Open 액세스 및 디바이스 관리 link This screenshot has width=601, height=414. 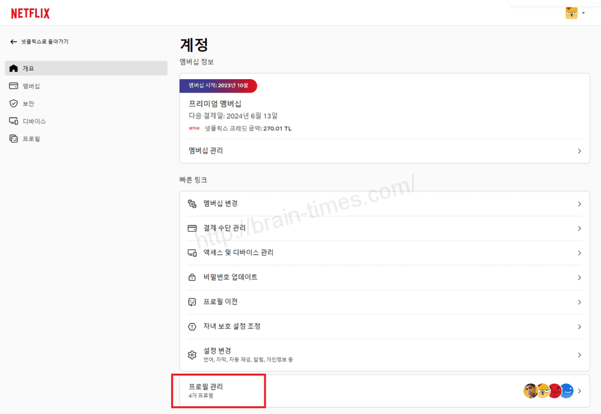click(x=238, y=253)
